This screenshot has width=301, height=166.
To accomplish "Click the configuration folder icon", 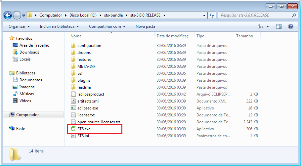I will click(x=73, y=46).
